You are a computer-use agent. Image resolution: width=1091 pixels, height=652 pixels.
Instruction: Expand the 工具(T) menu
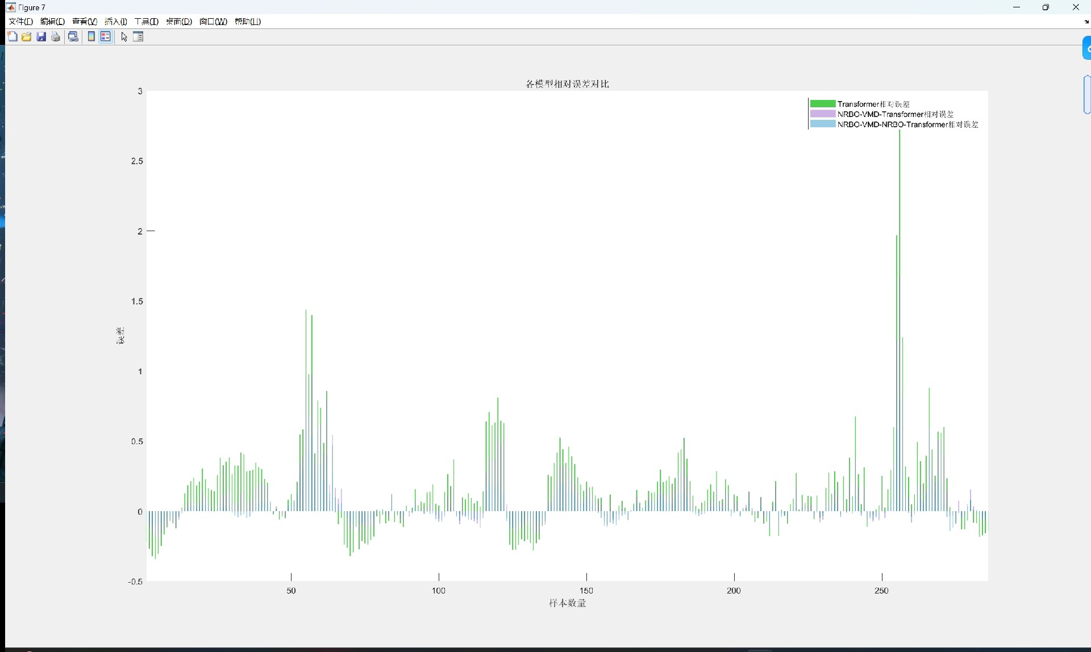pos(147,22)
